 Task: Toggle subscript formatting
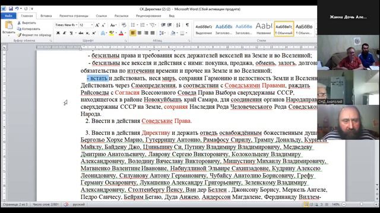click(87, 33)
